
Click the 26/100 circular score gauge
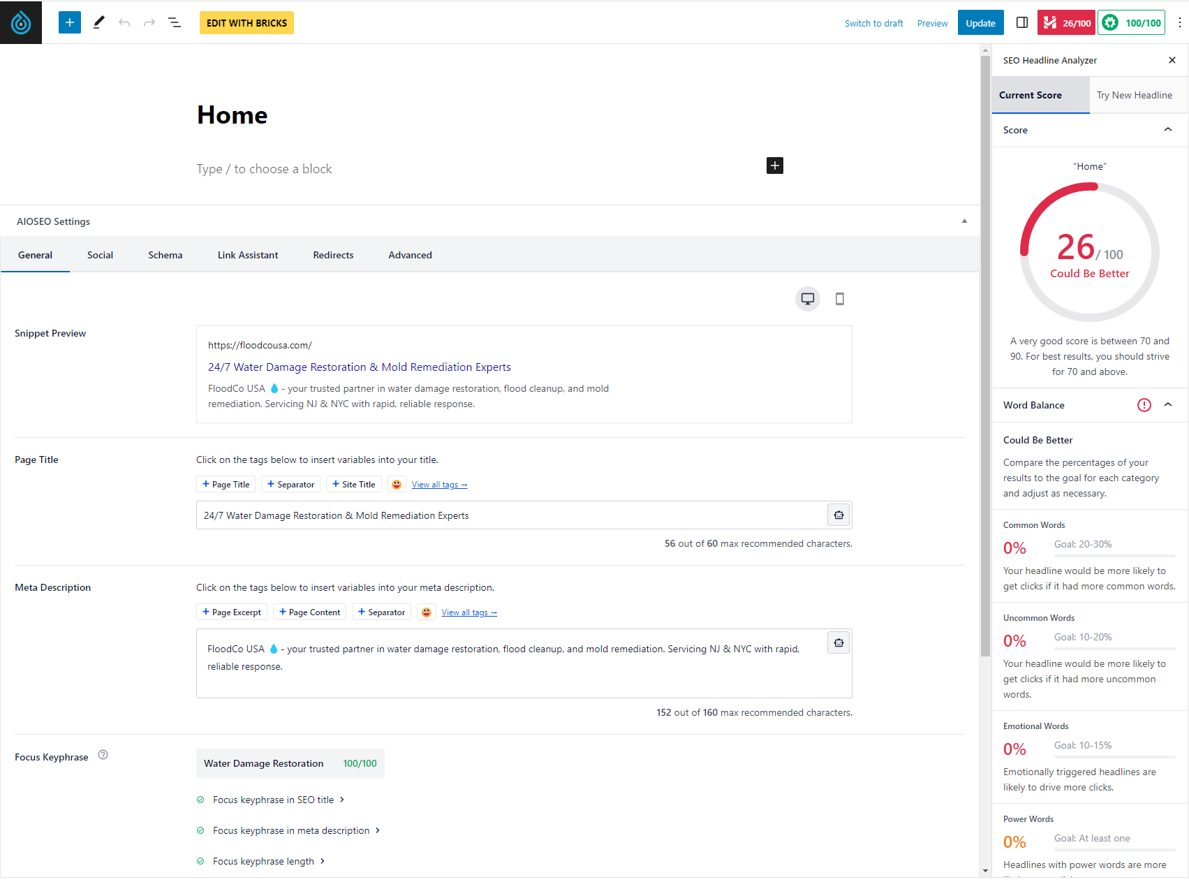click(x=1090, y=252)
